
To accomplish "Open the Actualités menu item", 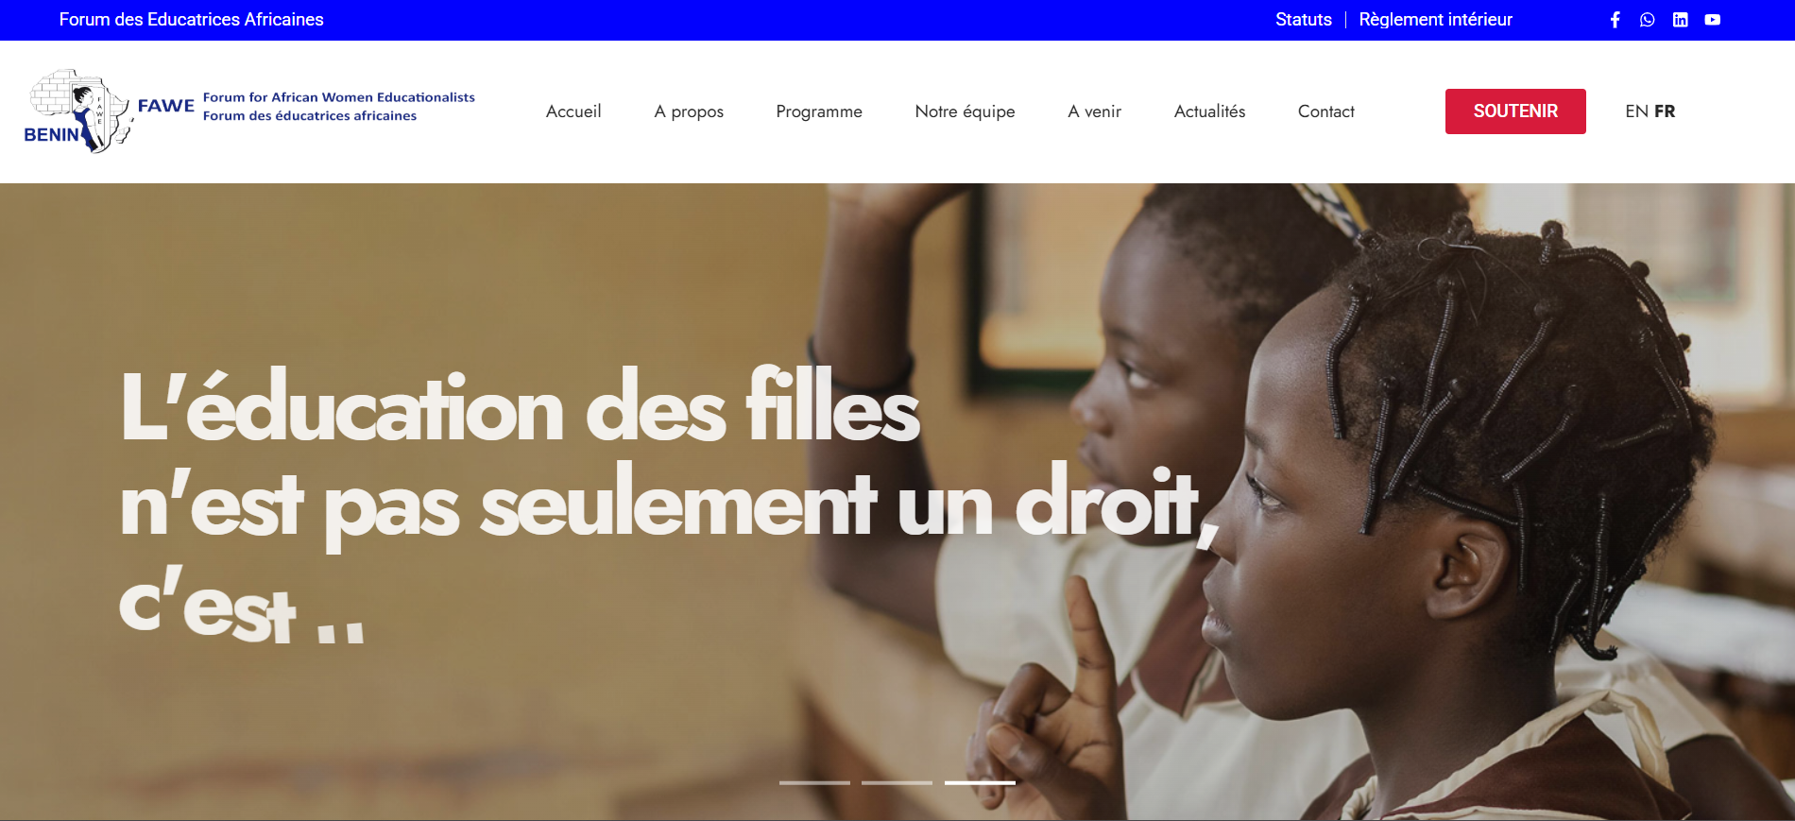I will click(x=1209, y=111).
